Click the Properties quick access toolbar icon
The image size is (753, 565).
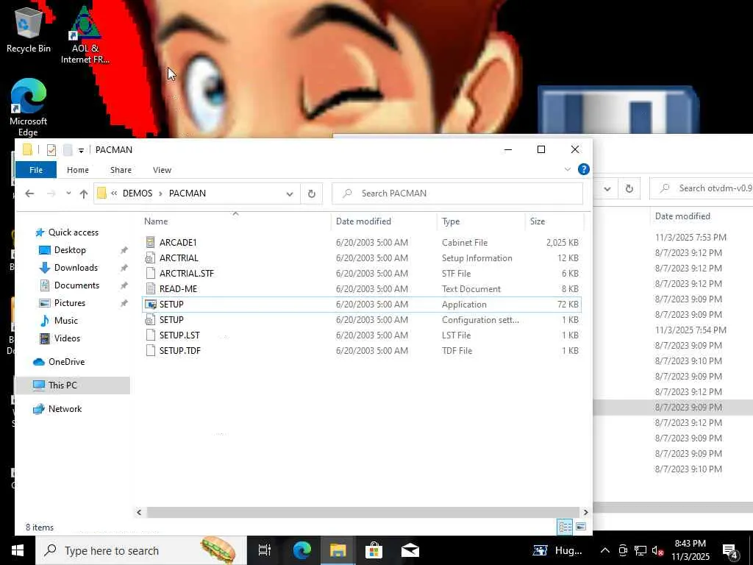coord(51,150)
